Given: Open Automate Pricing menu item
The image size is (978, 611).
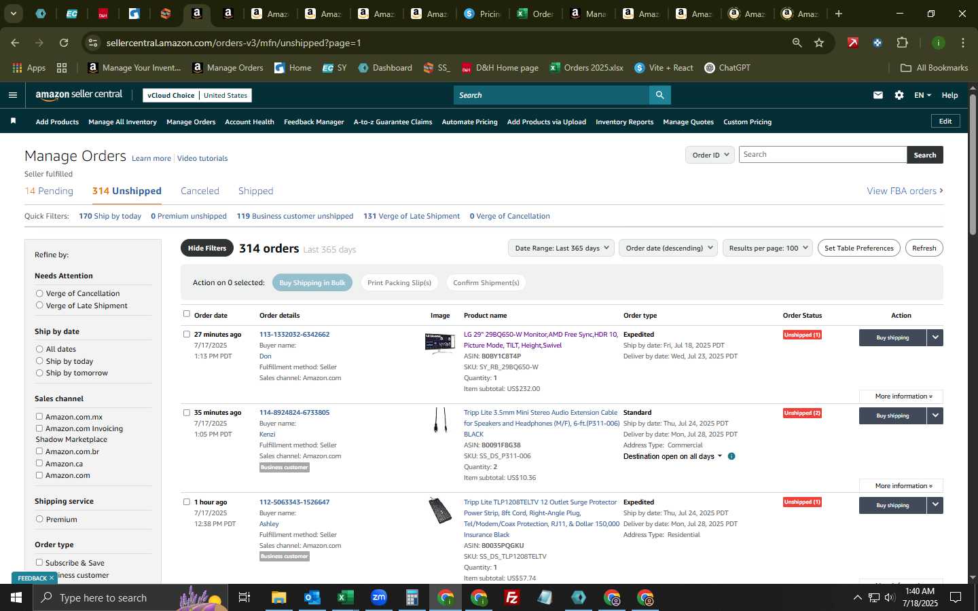Looking at the screenshot, I should 469,122.
